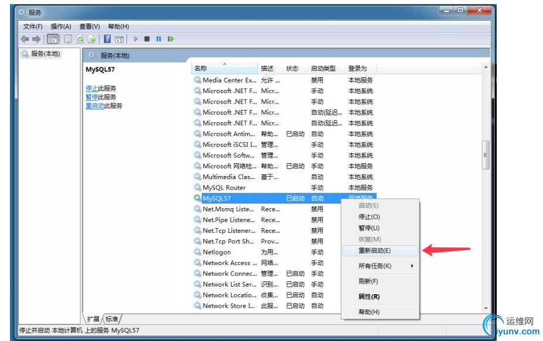Viewport: 543px width, 341px height.
Task: Sort by the 启动类型 column header
Action: 327,68
